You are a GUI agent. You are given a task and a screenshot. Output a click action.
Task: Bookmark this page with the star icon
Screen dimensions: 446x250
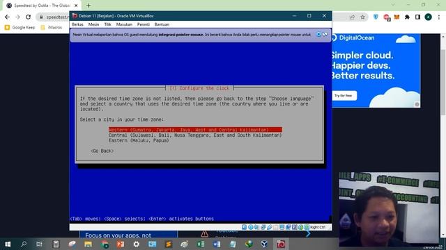click(x=362, y=17)
